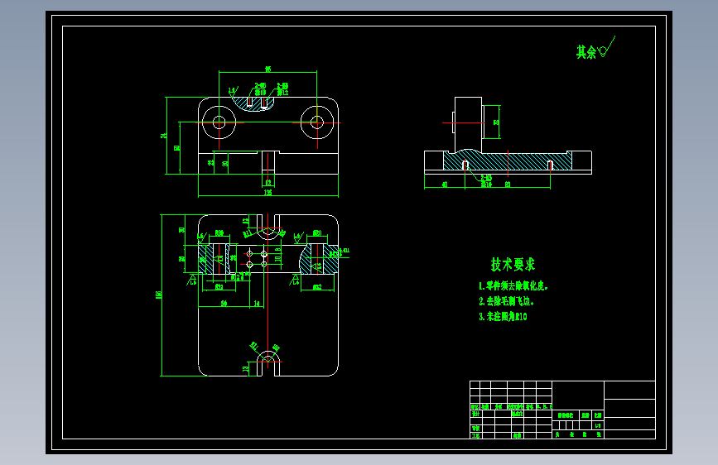
Task: Select the '180' length dimension in top view
Action: pyautogui.click(x=159, y=295)
